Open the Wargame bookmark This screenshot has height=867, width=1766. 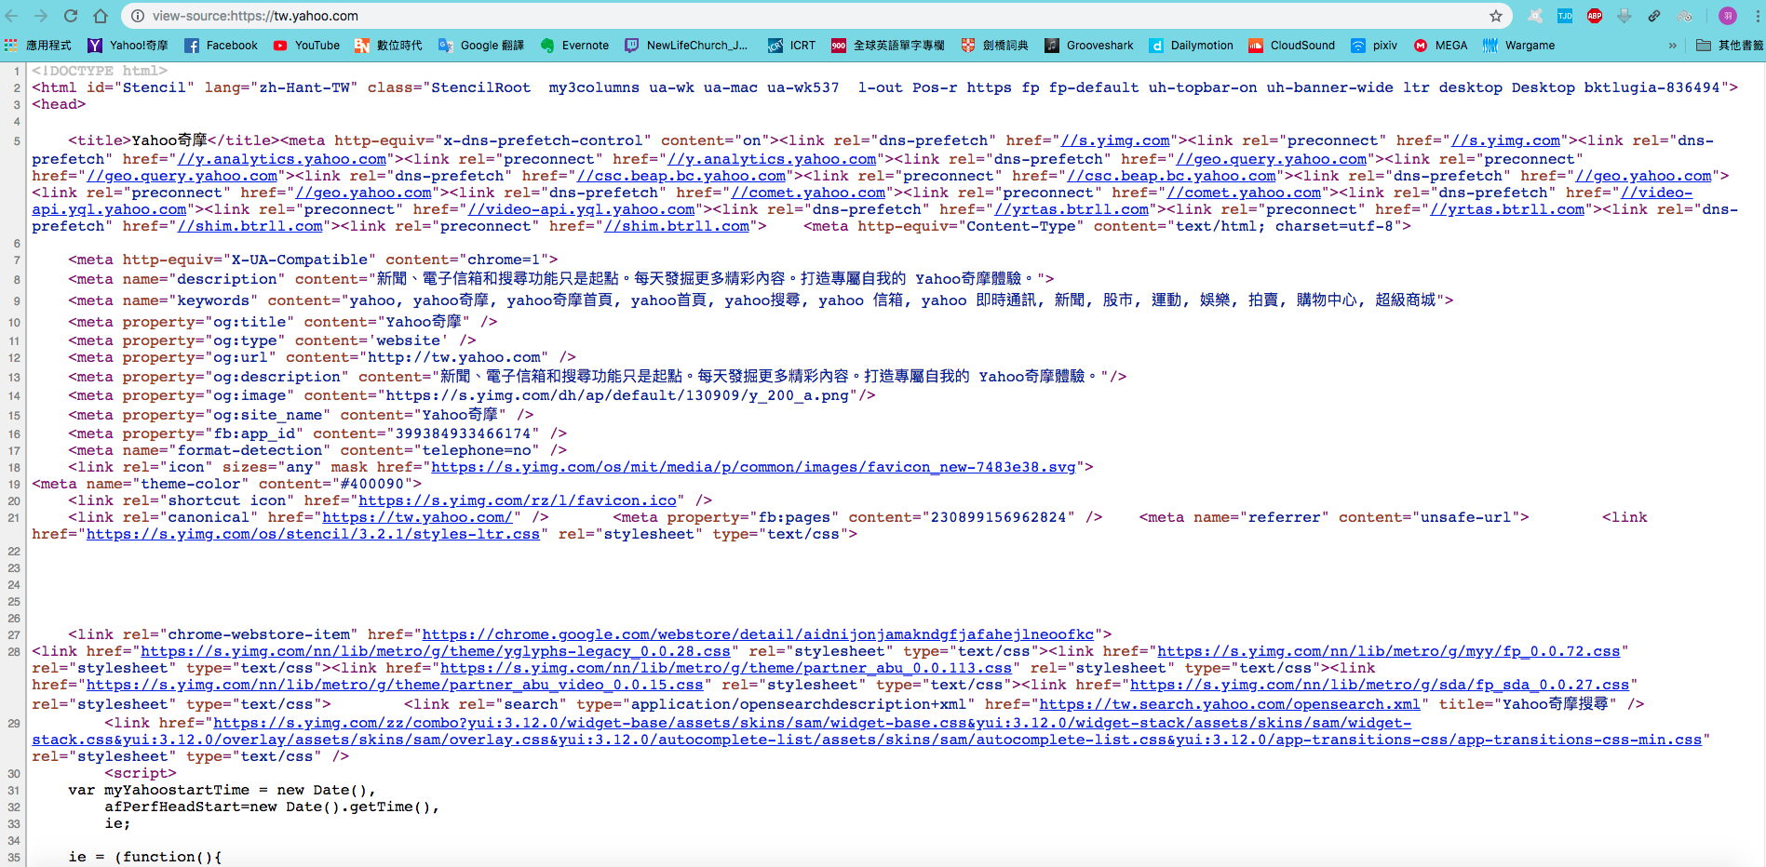[x=1518, y=45]
